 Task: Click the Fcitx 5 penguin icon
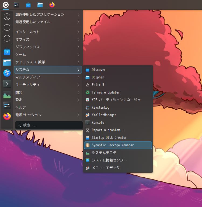(x=88, y=85)
